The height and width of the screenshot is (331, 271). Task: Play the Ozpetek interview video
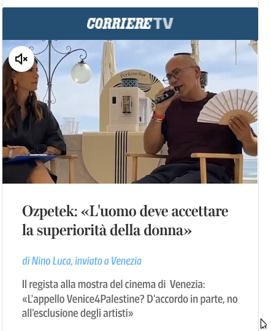coord(130,112)
